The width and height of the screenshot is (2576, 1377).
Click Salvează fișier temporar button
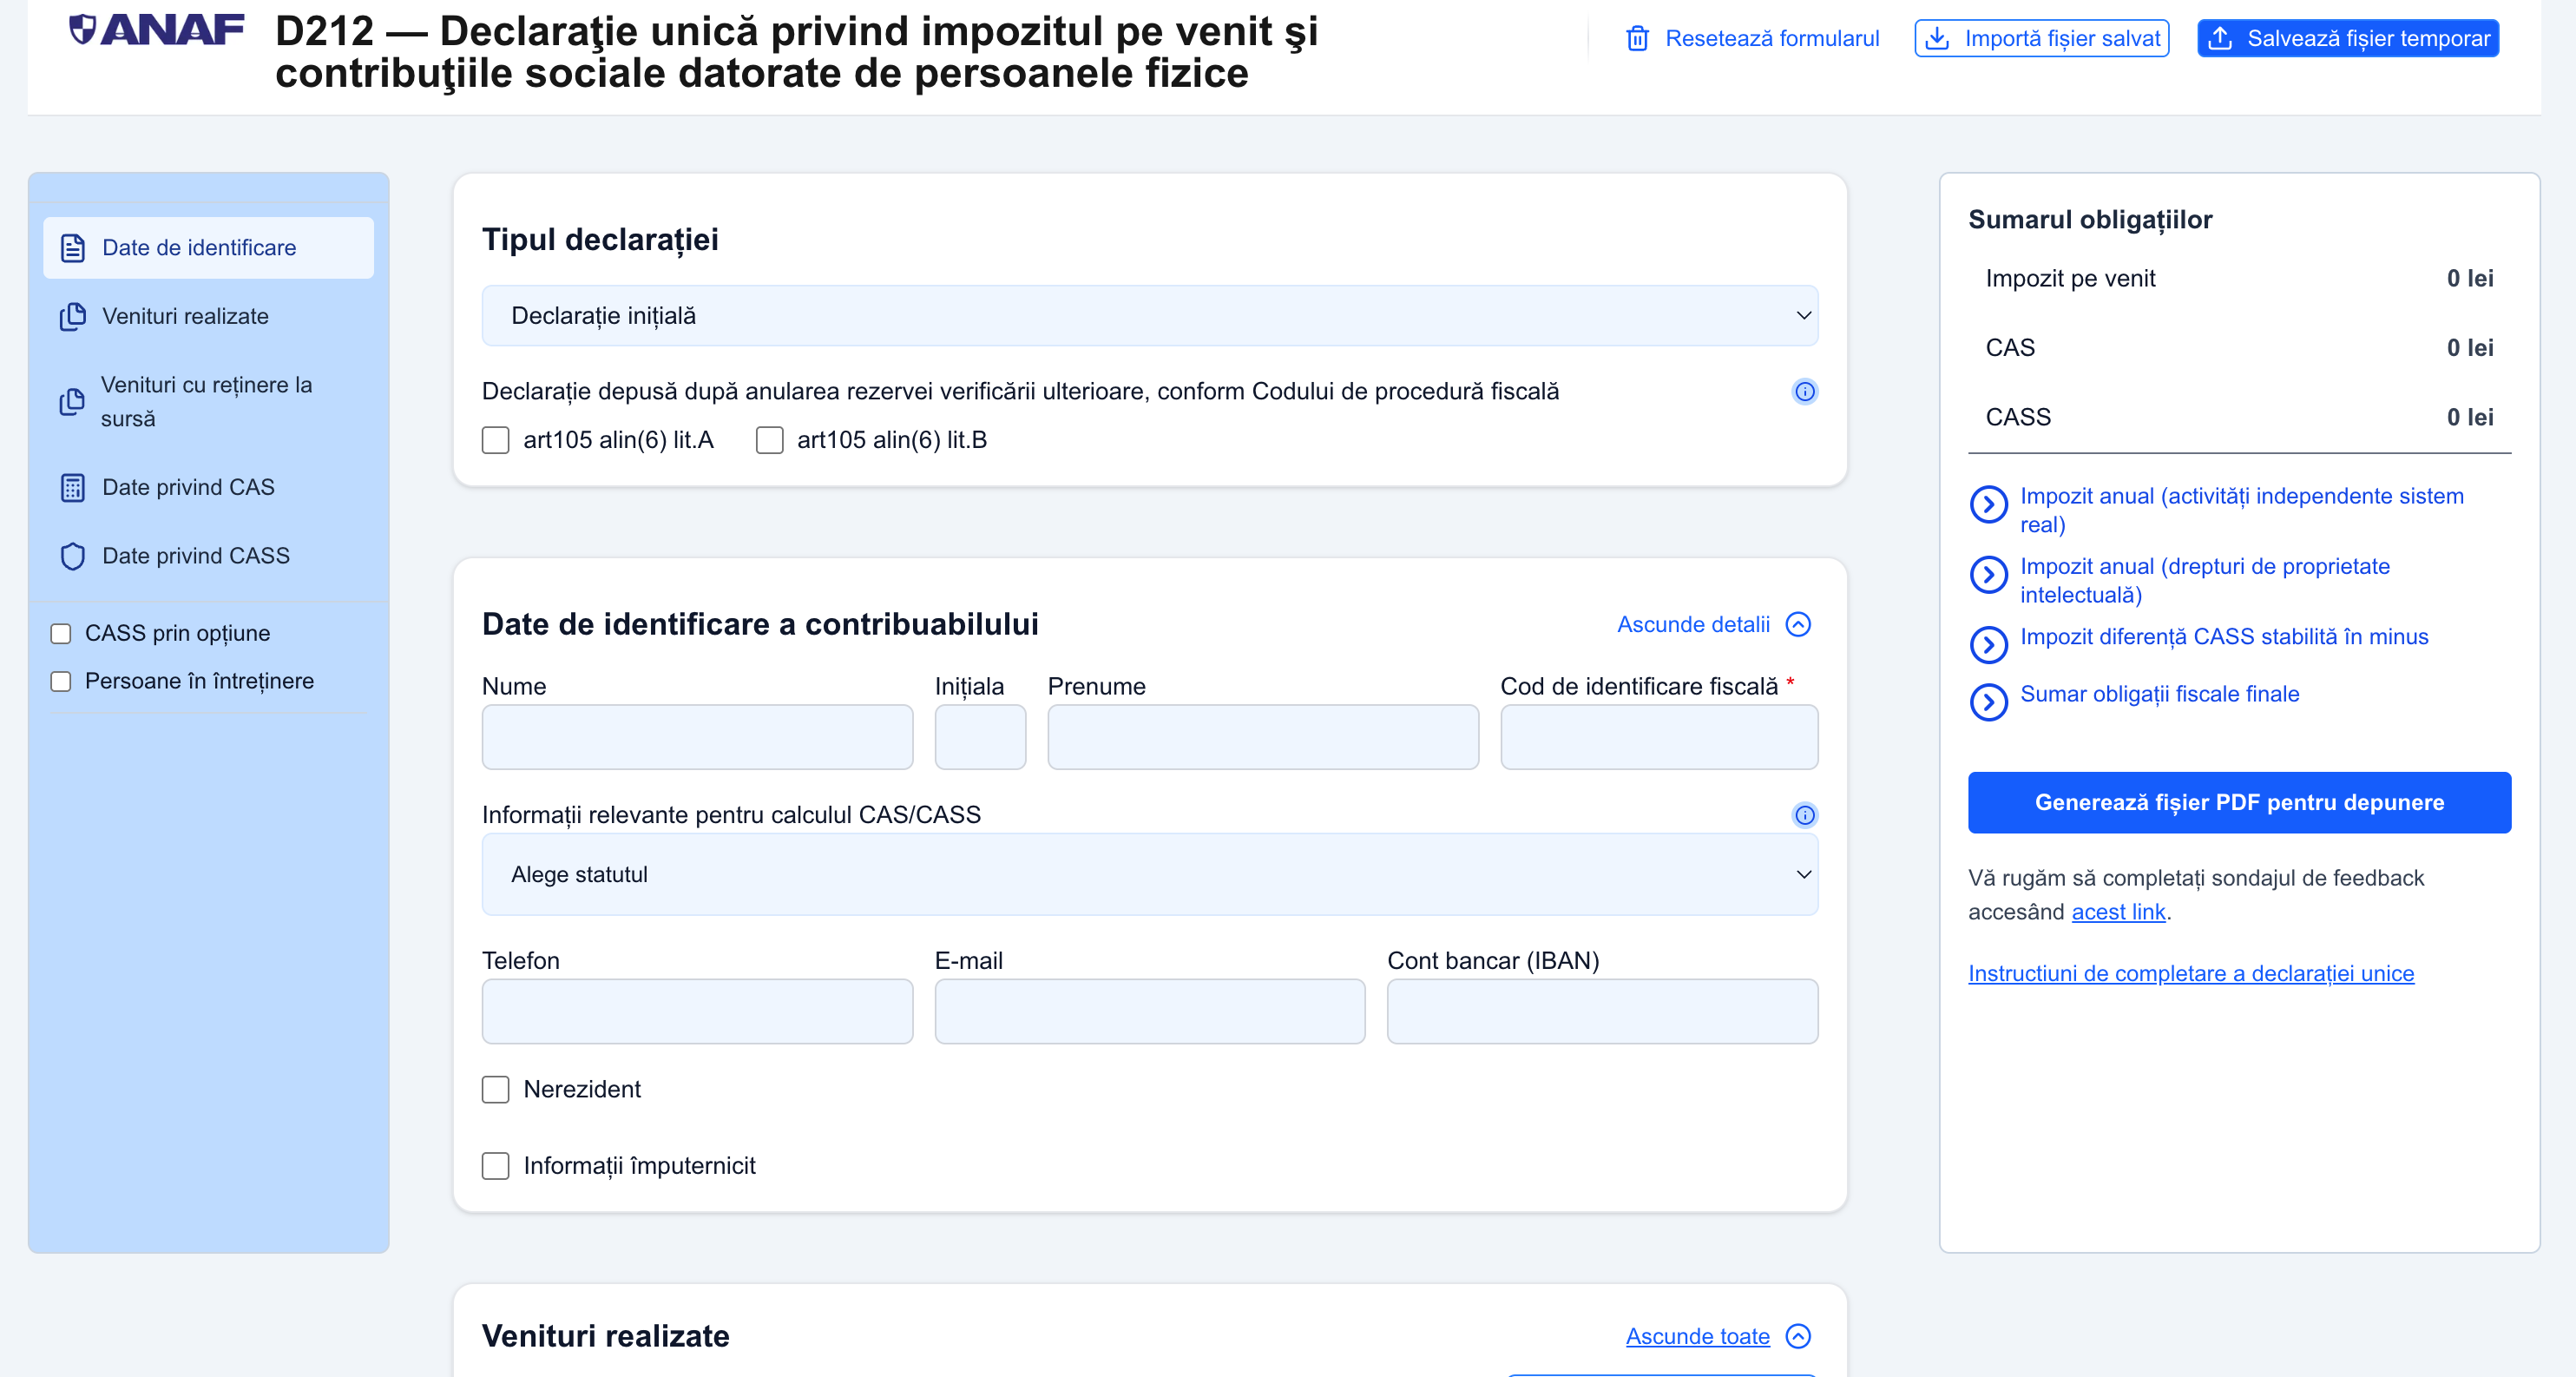[x=2347, y=39]
